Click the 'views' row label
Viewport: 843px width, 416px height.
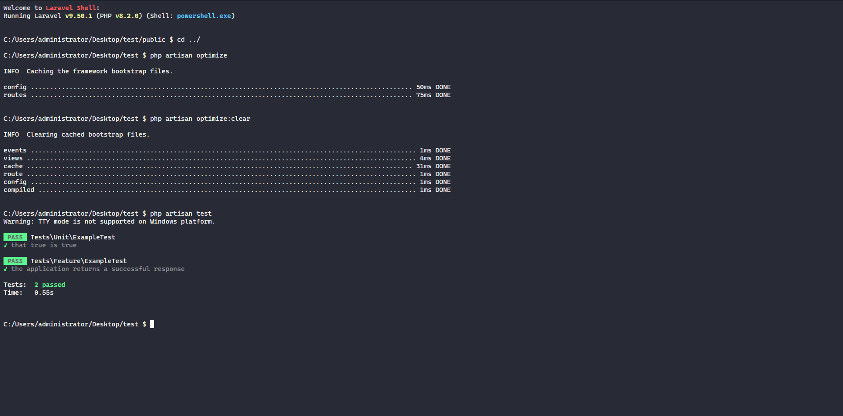click(x=13, y=158)
